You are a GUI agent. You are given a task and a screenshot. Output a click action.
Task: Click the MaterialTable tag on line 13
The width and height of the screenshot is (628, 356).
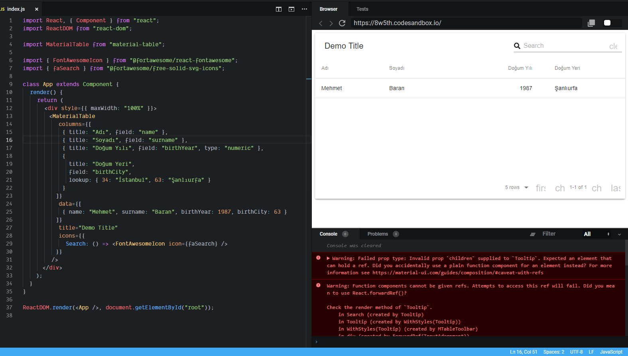click(74, 116)
